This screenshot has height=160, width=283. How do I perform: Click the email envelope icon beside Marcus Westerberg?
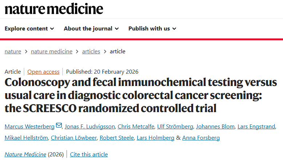[x=59, y=126]
